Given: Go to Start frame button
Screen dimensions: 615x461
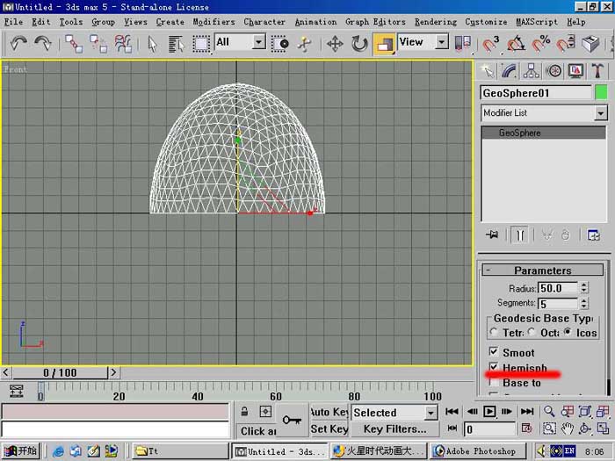Looking at the screenshot, I should point(452,412).
